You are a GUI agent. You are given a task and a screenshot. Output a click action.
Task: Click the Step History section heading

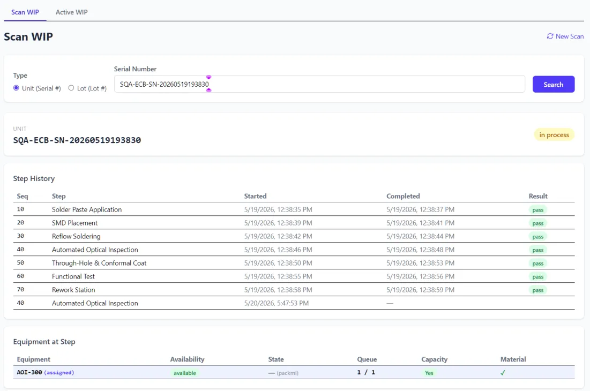(x=34, y=178)
